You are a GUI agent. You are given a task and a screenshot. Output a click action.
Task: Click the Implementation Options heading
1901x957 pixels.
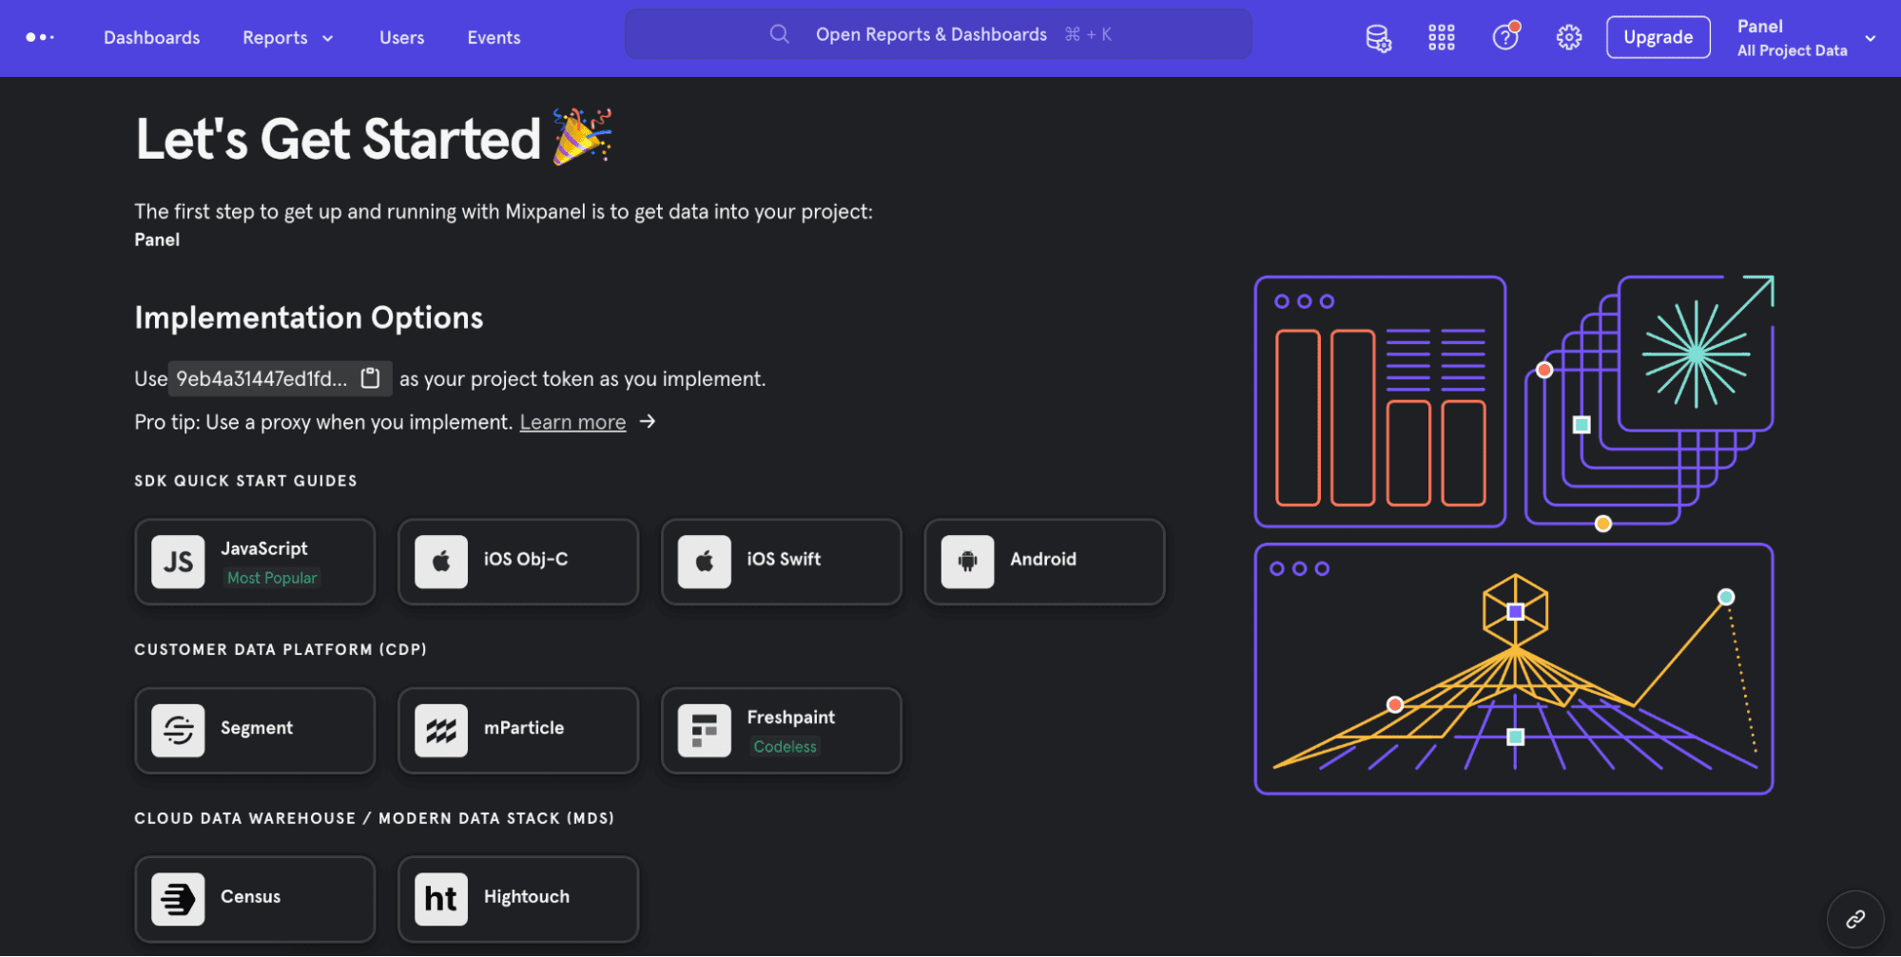309,317
